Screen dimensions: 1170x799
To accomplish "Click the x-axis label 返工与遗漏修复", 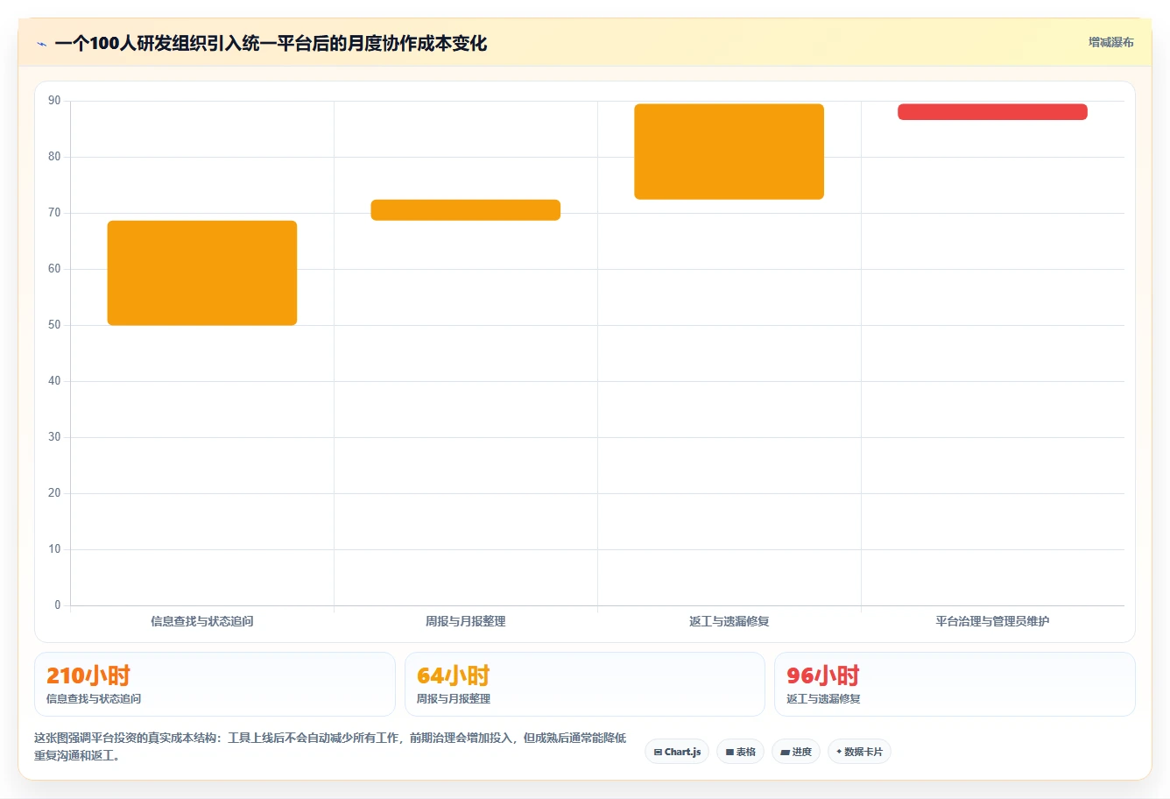I will [729, 621].
